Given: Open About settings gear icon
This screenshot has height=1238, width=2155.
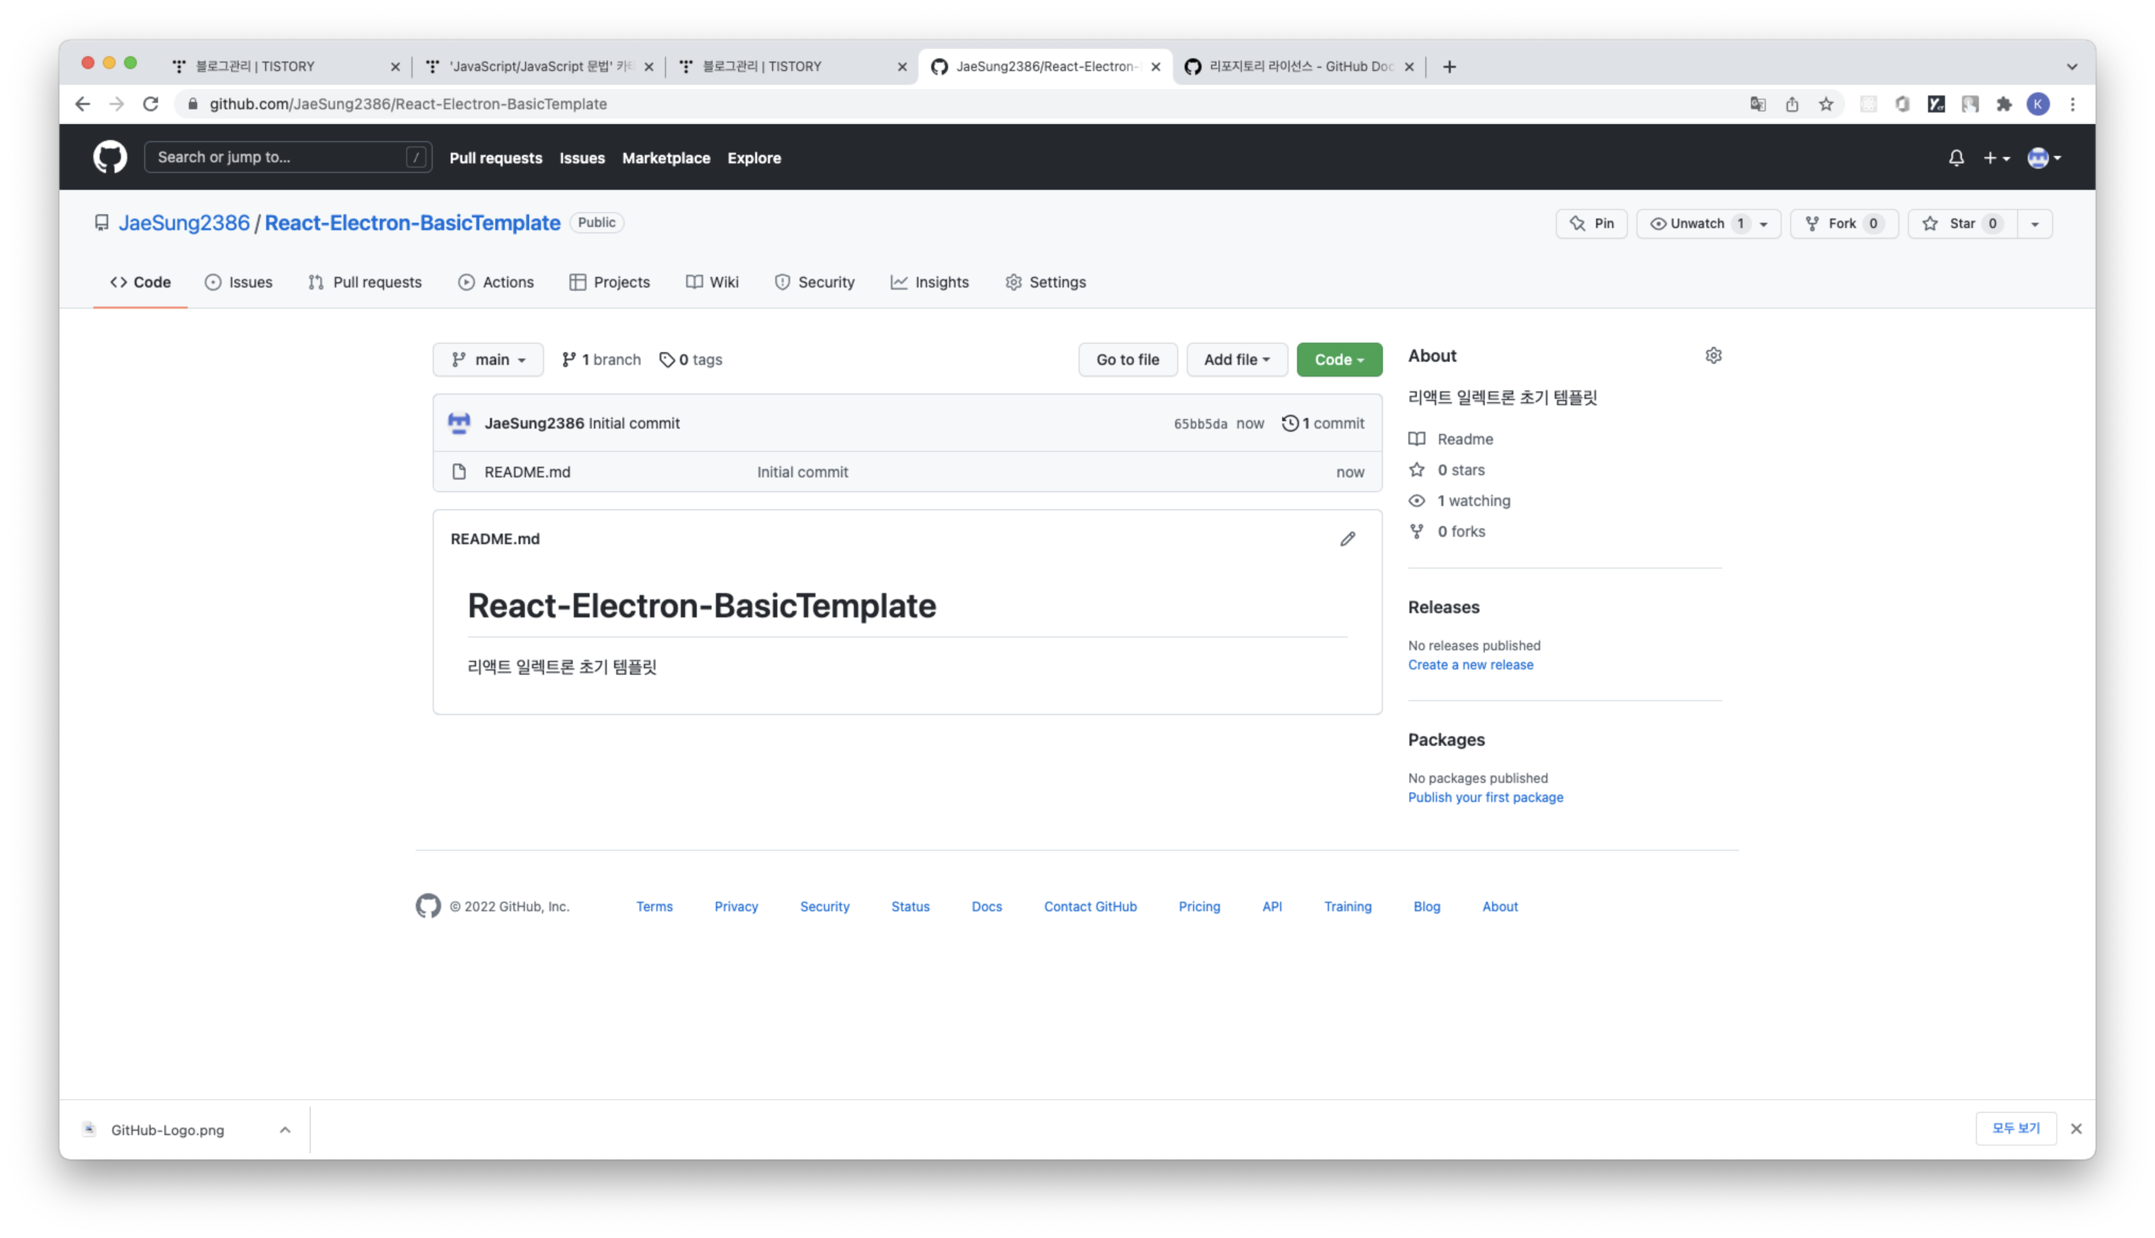Looking at the screenshot, I should pos(1713,355).
